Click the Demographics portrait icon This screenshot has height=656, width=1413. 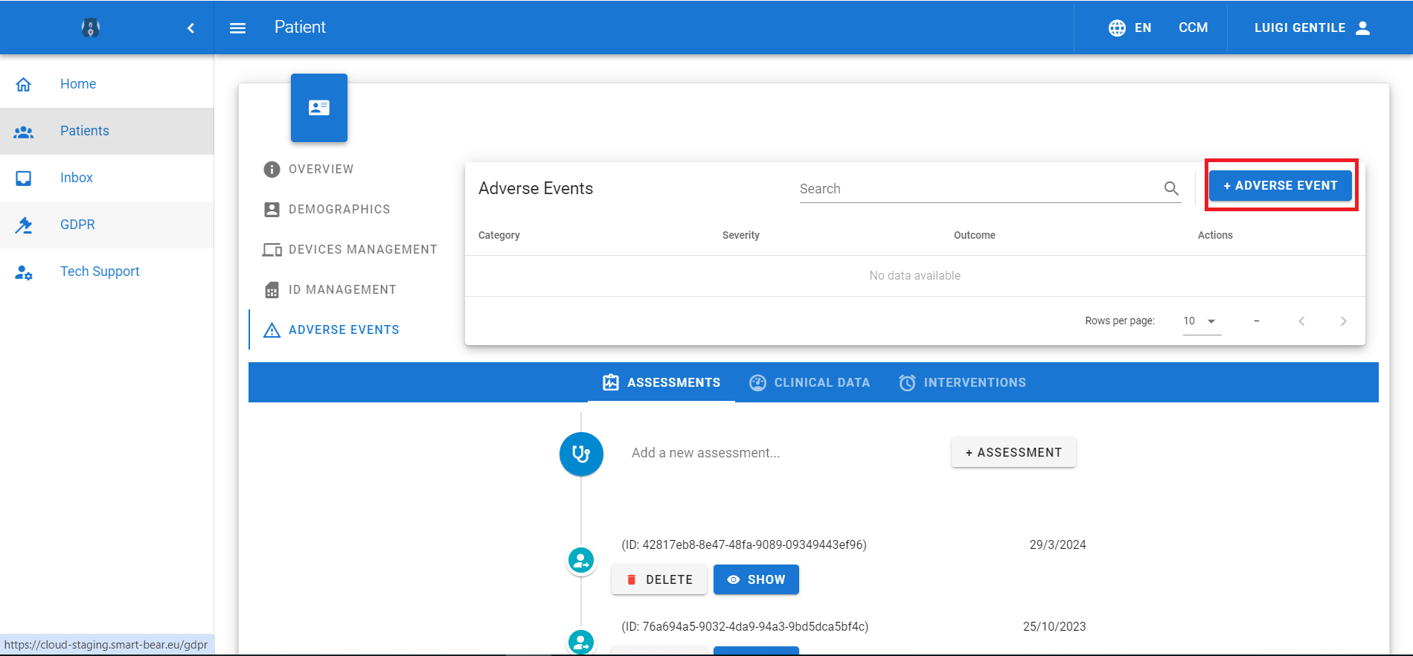click(272, 210)
